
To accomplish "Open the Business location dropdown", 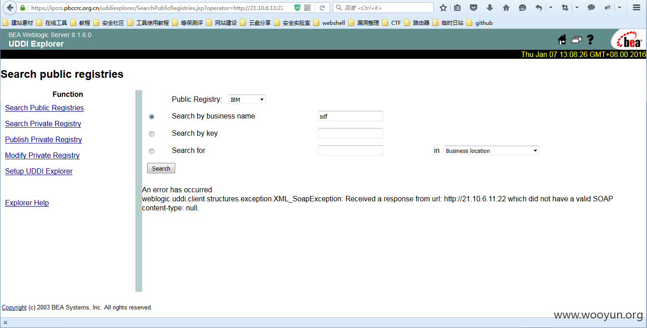I will [491, 151].
